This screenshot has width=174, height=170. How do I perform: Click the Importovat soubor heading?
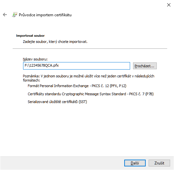point(30,36)
